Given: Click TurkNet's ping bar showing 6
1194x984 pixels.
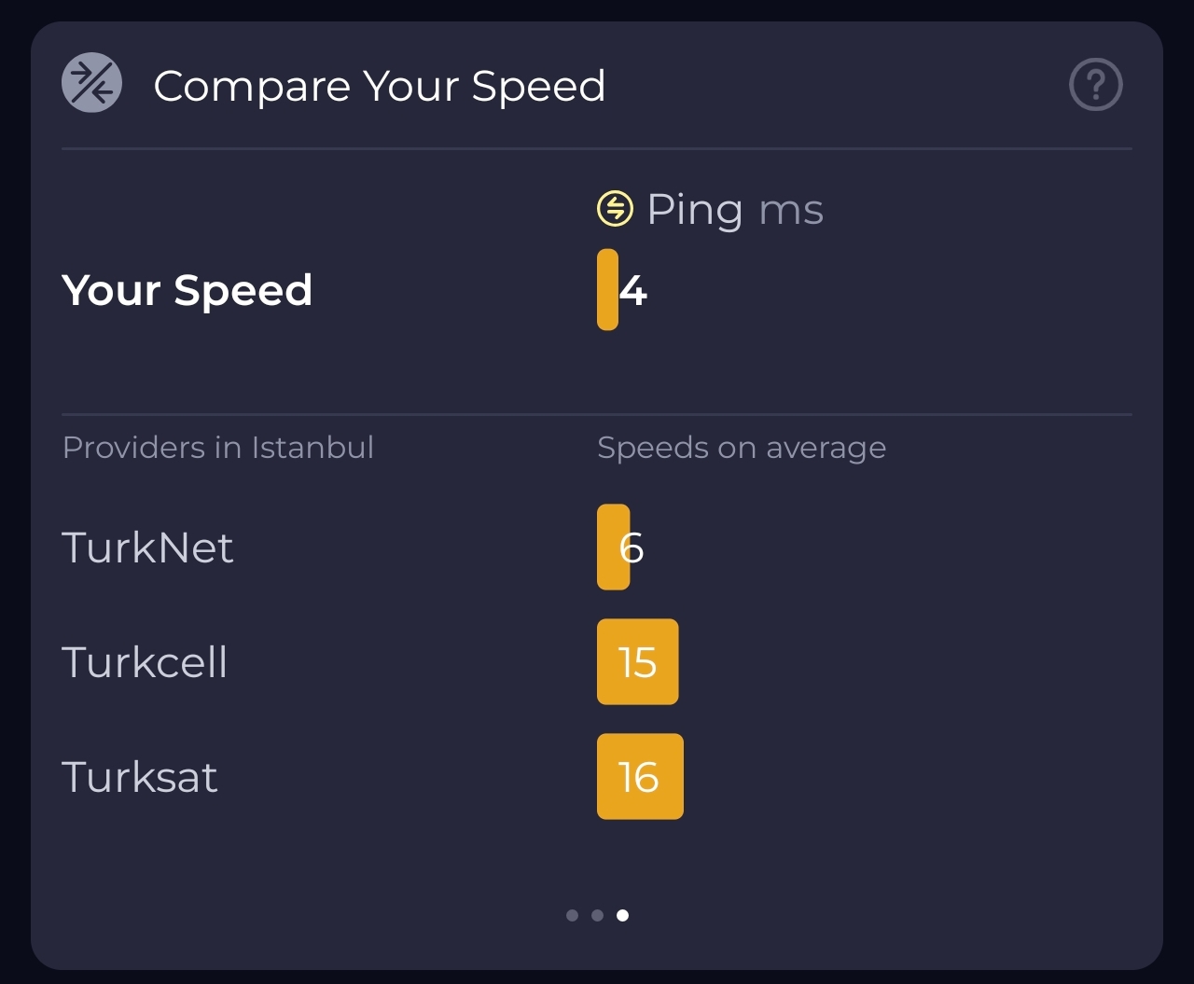Looking at the screenshot, I should coord(613,547).
